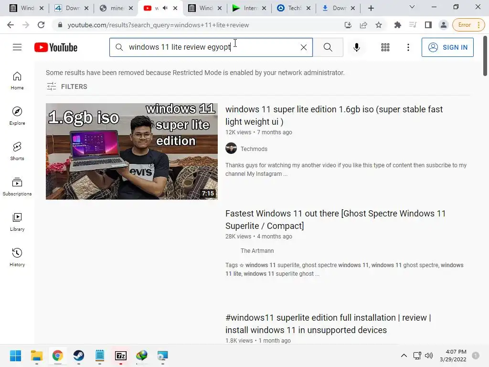Switch to the last 'Down' tab

tap(339, 8)
